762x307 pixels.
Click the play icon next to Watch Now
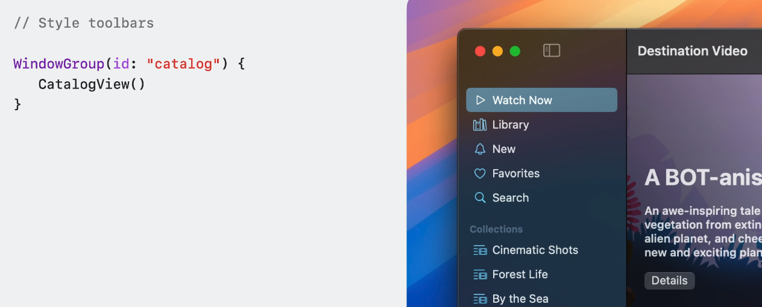click(480, 101)
